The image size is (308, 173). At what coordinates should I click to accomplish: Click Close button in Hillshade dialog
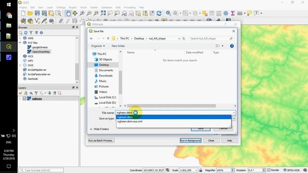(211, 140)
